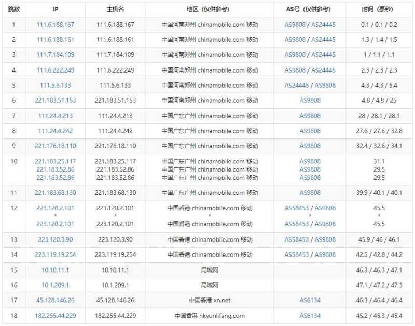Click the AS号（仅供参考） column header
This screenshot has height=326, width=415.
(x=310, y=9)
